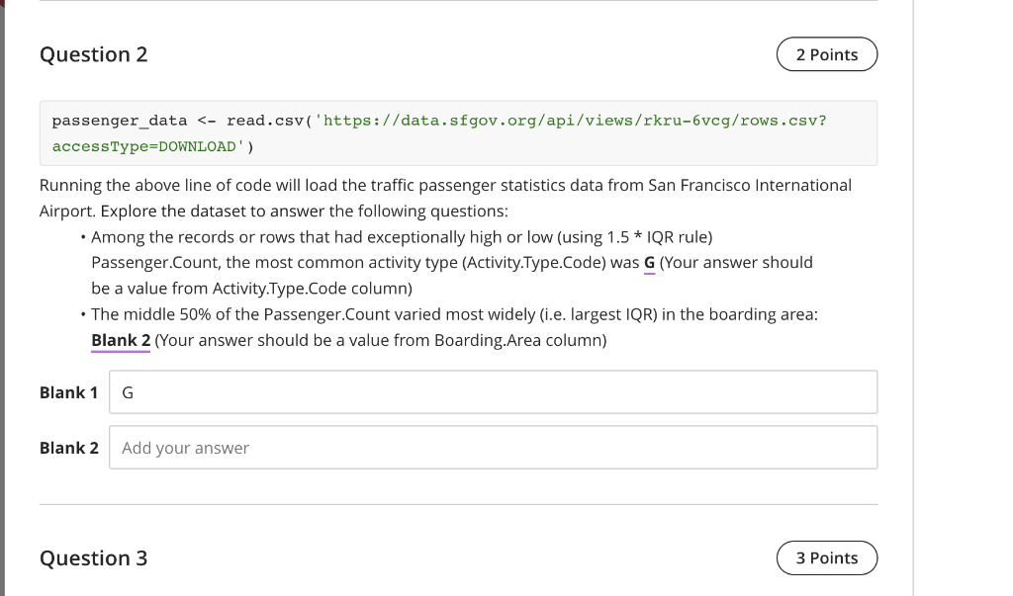Click the underlined 'Blank 2' placeholder in second bullet

tap(121, 340)
